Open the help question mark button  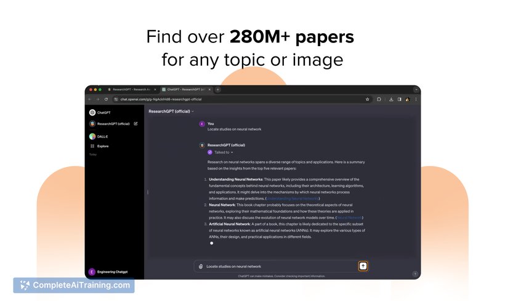pyautogui.click(x=415, y=274)
